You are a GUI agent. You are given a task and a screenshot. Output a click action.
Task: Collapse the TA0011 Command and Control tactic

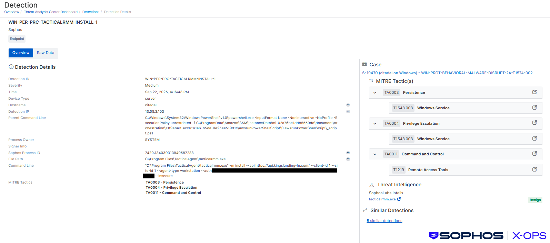[x=375, y=154]
